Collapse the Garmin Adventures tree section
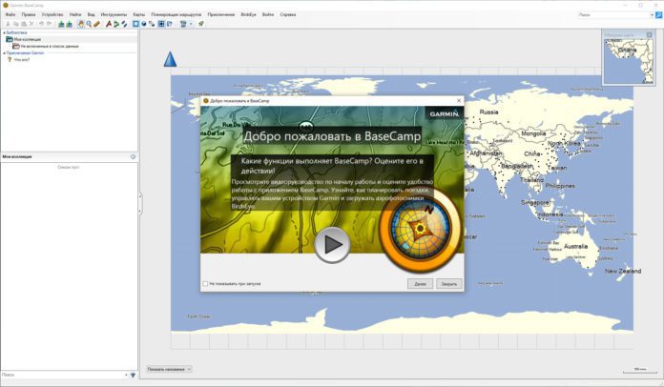This screenshot has width=664, height=387. point(4,53)
